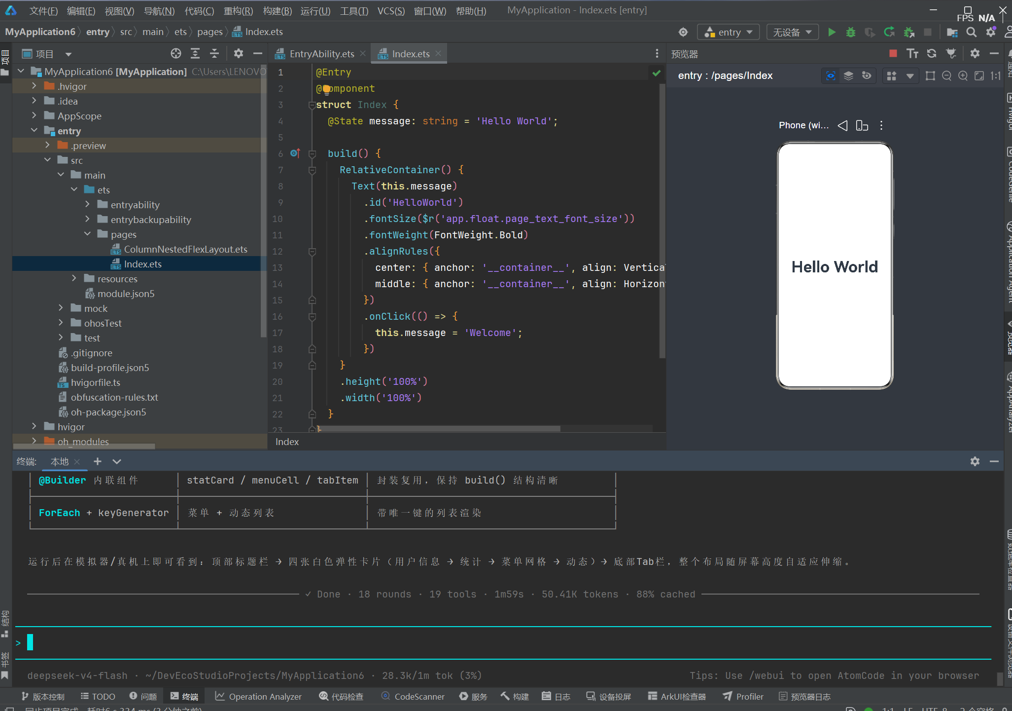Open the 无设备 device selector dropdown
Image resolution: width=1012 pixels, height=711 pixels.
point(793,32)
